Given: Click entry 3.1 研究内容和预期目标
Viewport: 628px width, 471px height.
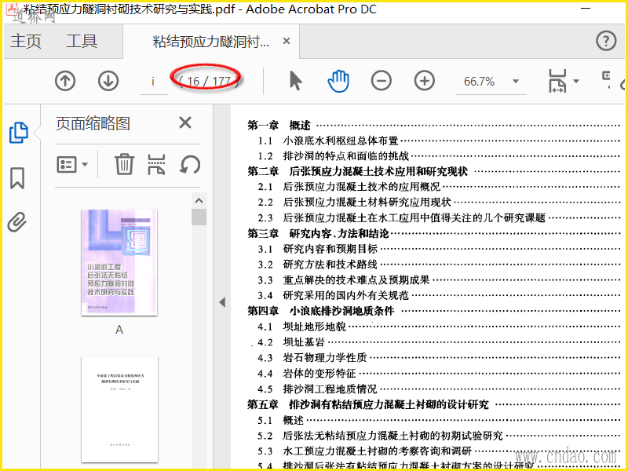Looking at the screenshot, I should pyautogui.click(x=318, y=250).
